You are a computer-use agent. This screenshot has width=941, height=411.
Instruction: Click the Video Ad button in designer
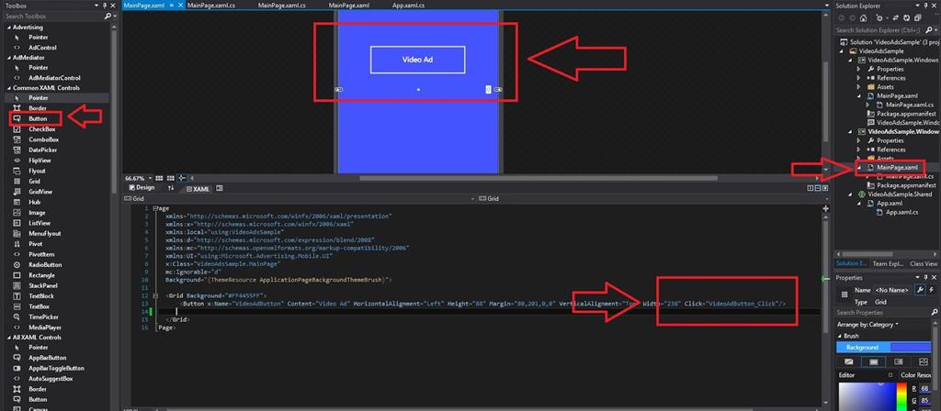(418, 60)
